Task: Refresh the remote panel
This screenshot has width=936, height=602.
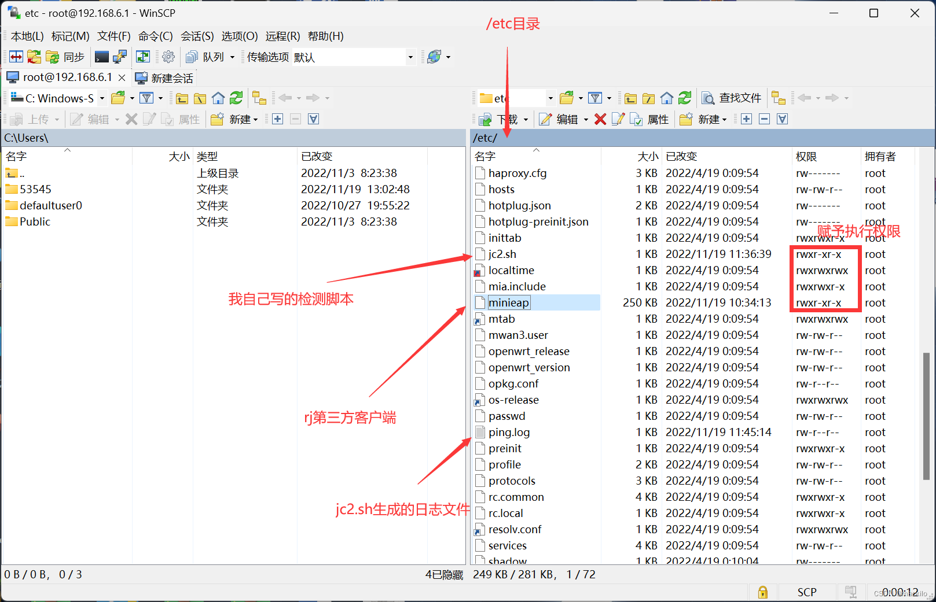Action: (x=685, y=98)
